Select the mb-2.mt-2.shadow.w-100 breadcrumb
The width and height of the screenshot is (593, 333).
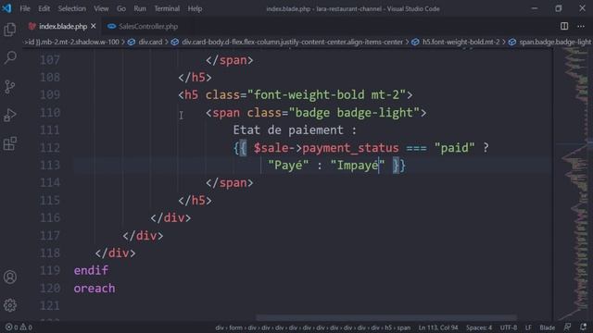(x=72, y=42)
